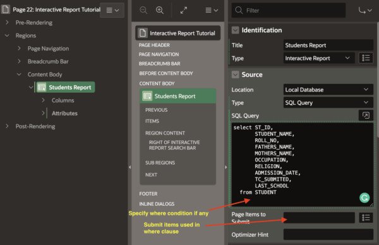Open the Location Local Database dropdown

(328, 90)
